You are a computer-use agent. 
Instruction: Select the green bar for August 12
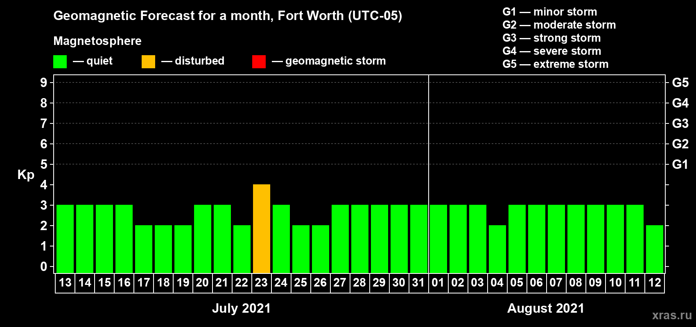point(655,249)
